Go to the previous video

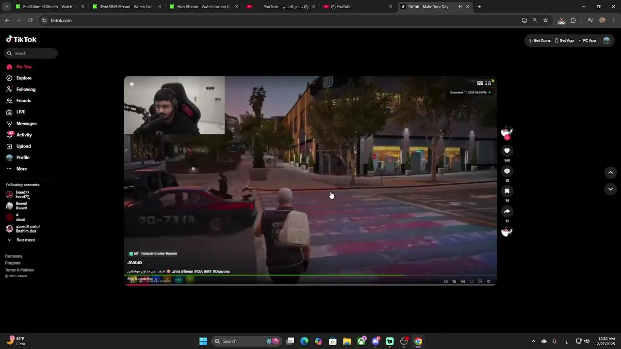pos(611,172)
